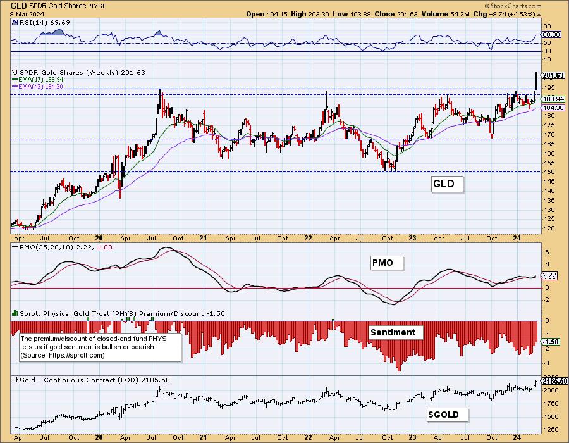Click the 150 price axis label
This screenshot has width=569, height=443.
click(x=549, y=172)
